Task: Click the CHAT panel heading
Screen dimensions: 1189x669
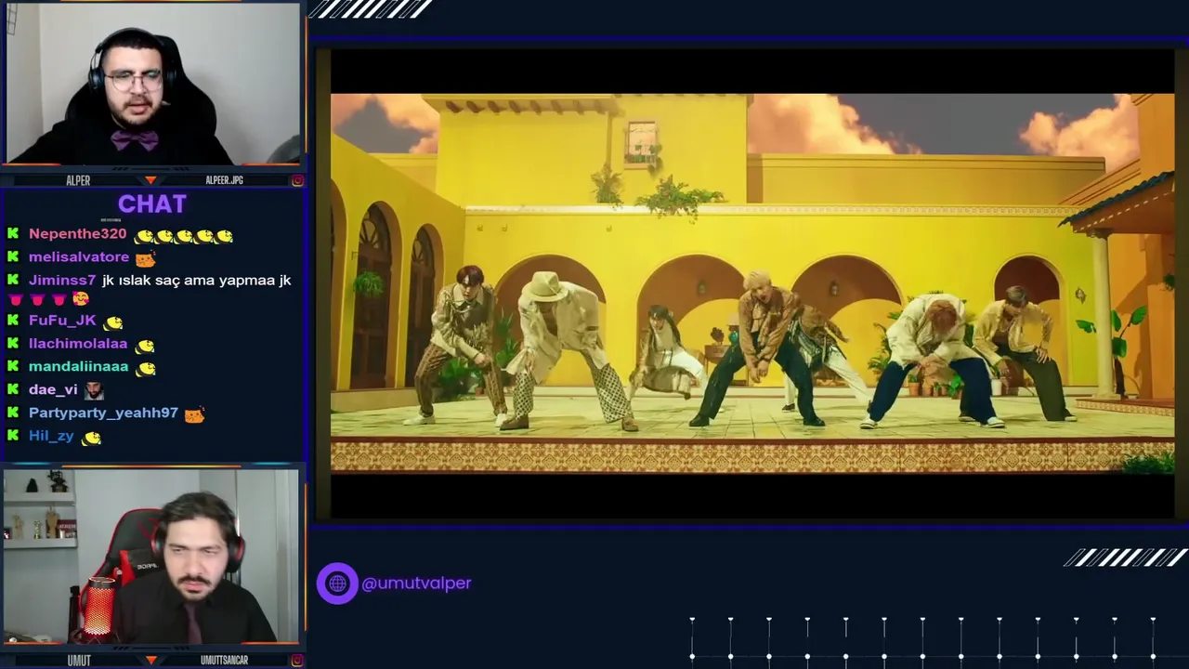Action: pyautogui.click(x=152, y=204)
